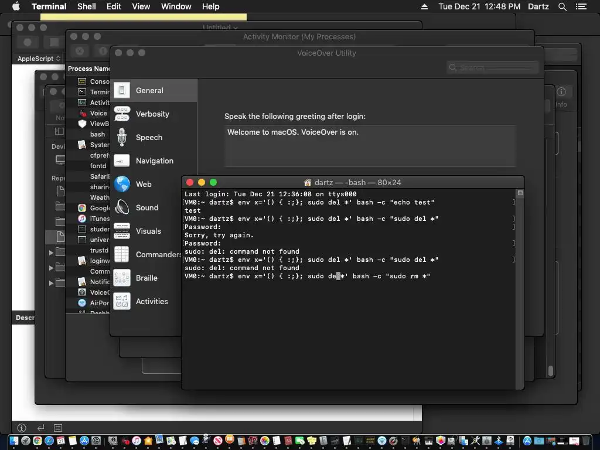The width and height of the screenshot is (600, 450).
Task: Click Terminal alternate screen scroll icon
Action: pyautogui.click(x=520, y=193)
